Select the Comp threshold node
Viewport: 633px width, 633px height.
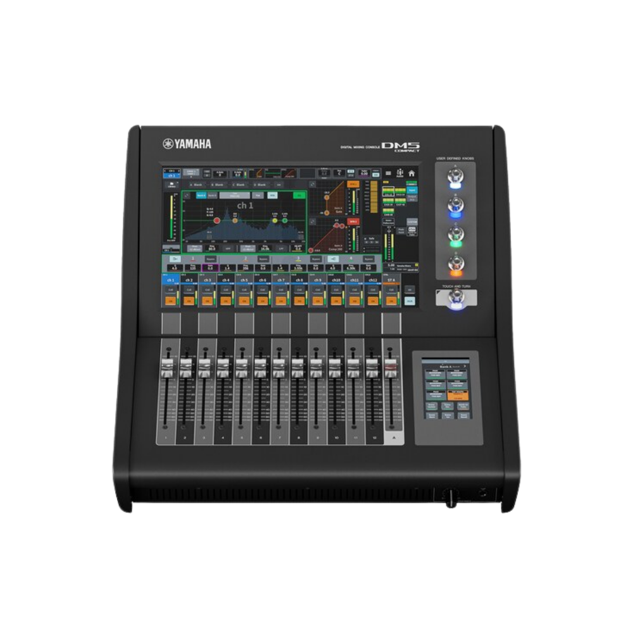click(336, 226)
